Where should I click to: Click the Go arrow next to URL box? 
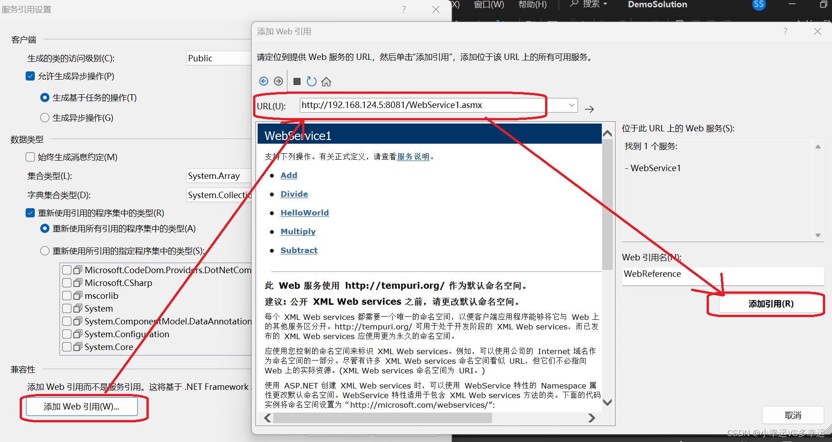(x=589, y=109)
